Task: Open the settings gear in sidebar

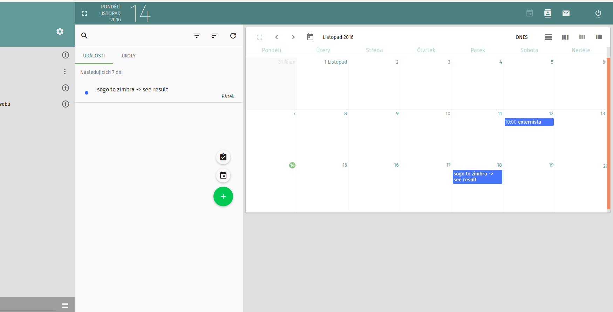Action: (60, 32)
